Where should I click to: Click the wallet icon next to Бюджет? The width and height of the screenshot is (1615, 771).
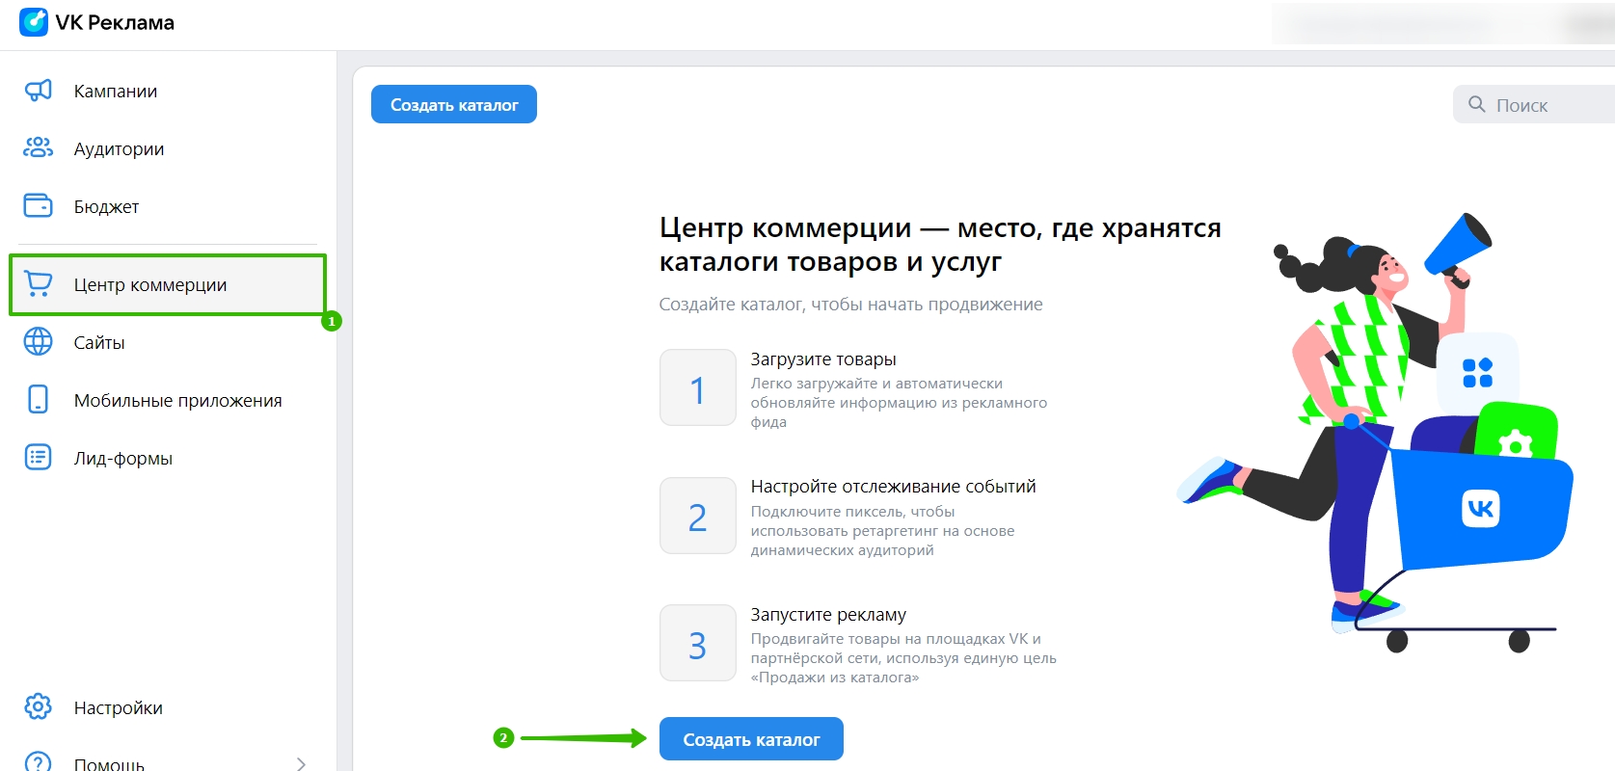pos(38,205)
